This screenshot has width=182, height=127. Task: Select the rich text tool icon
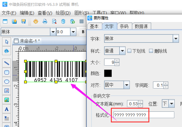pyautogui.click(x=7, y=118)
